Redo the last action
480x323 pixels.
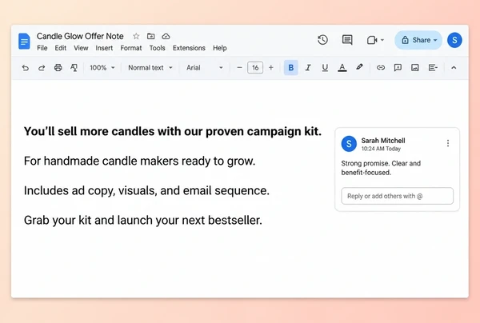click(x=42, y=68)
